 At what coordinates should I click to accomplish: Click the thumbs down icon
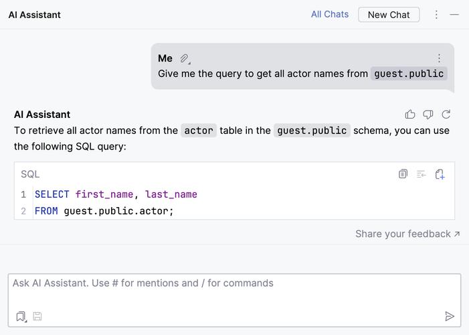428,114
